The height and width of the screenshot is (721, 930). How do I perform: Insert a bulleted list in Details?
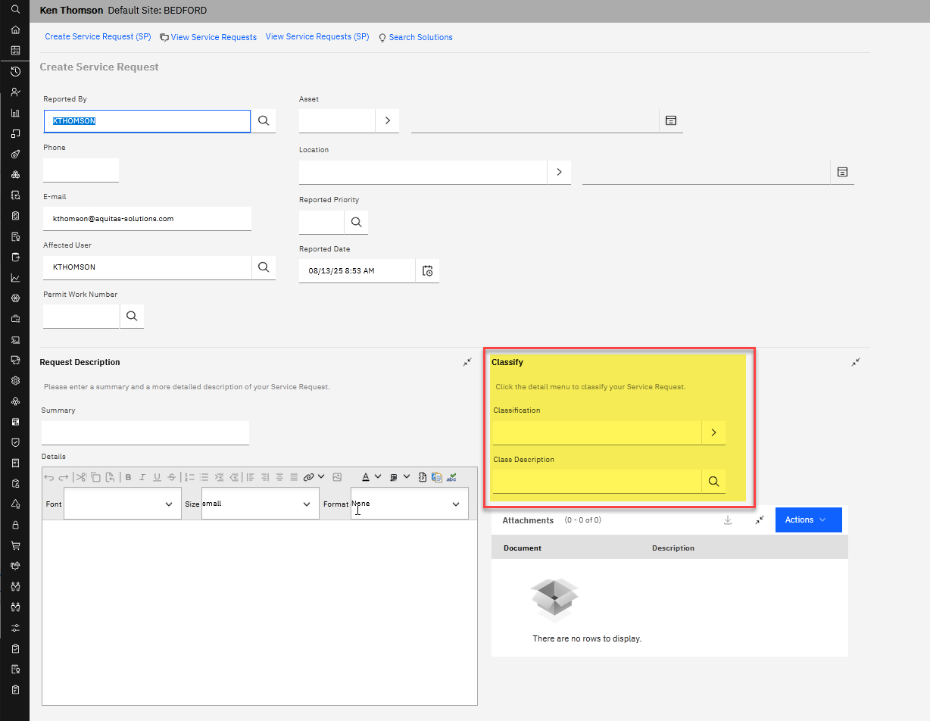(204, 477)
